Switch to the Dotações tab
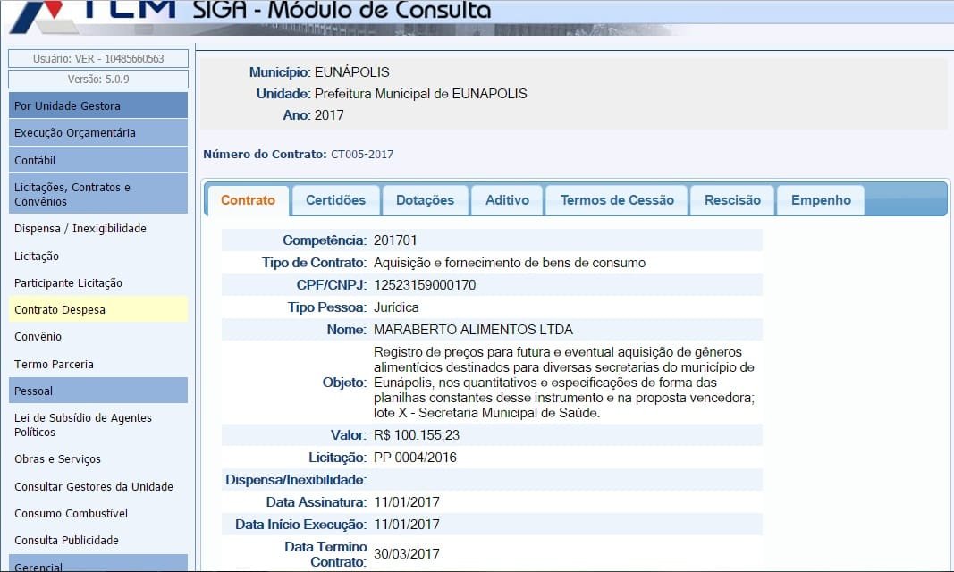Viewport: 954px width, 572px height. [425, 200]
